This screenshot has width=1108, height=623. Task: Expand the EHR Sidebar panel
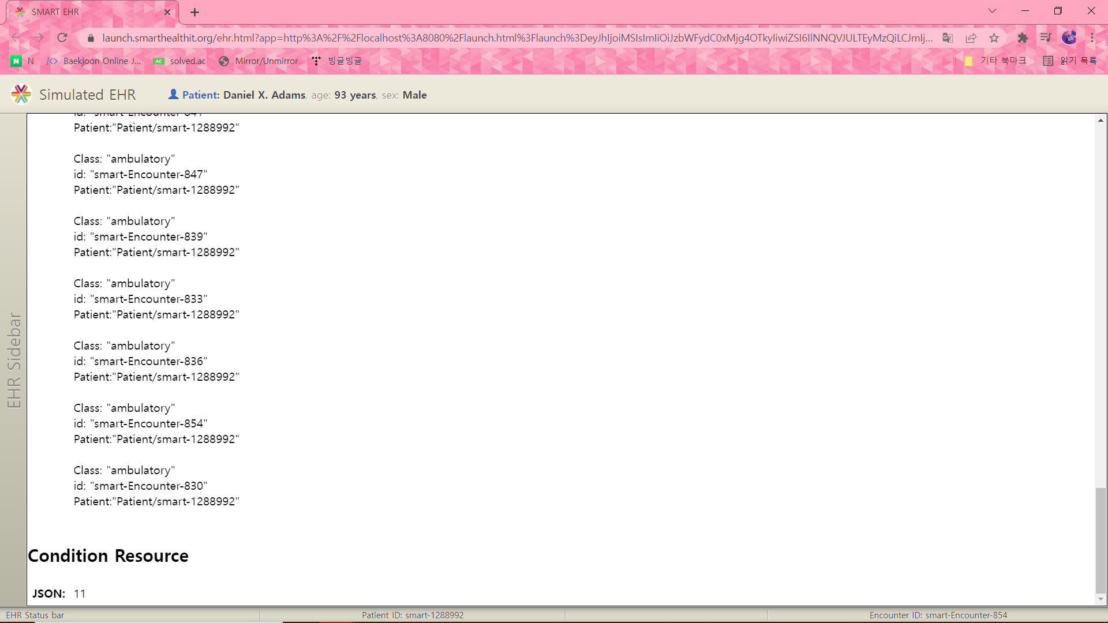tap(14, 360)
